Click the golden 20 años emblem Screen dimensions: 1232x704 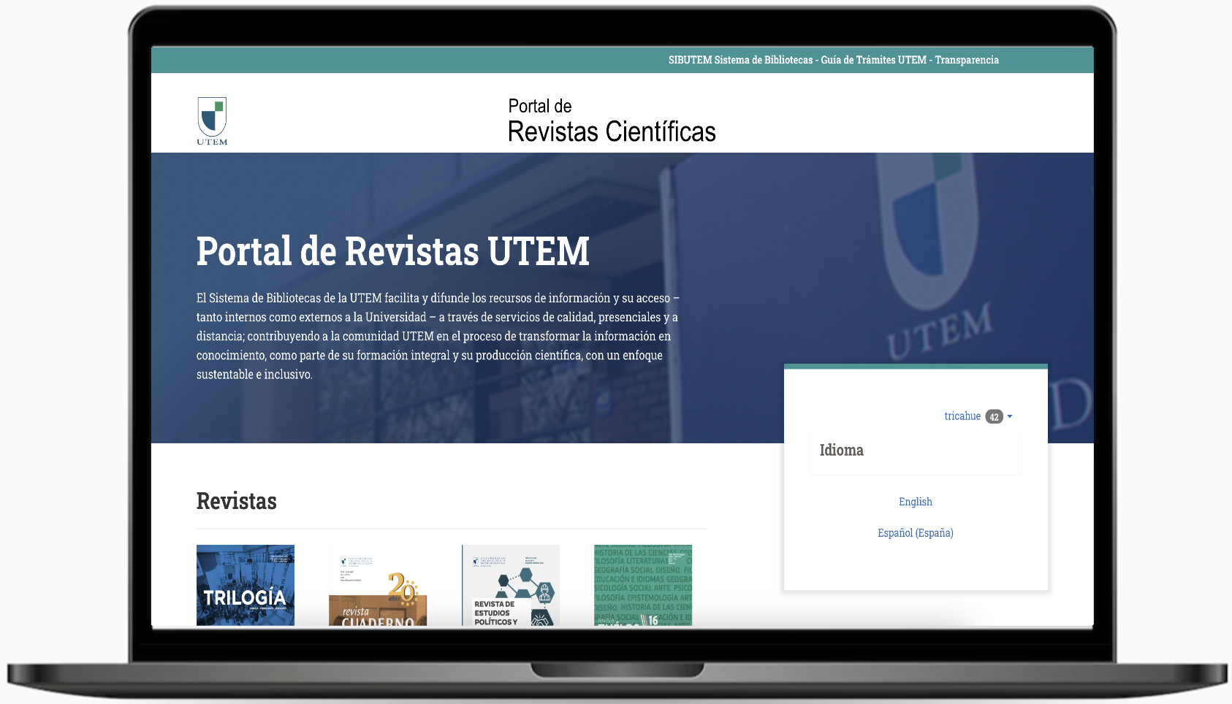(x=402, y=587)
